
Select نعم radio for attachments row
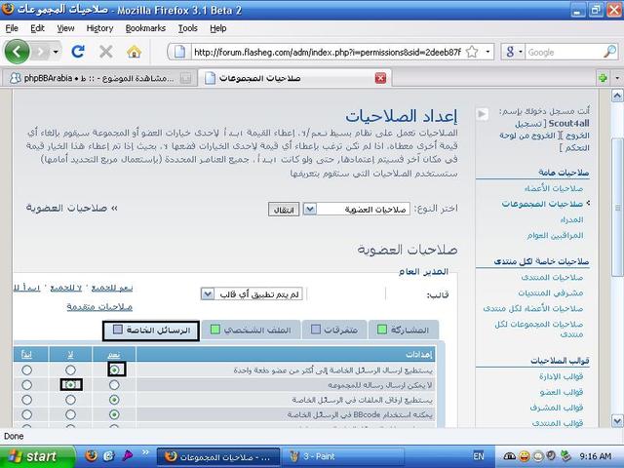[x=114, y=400]
